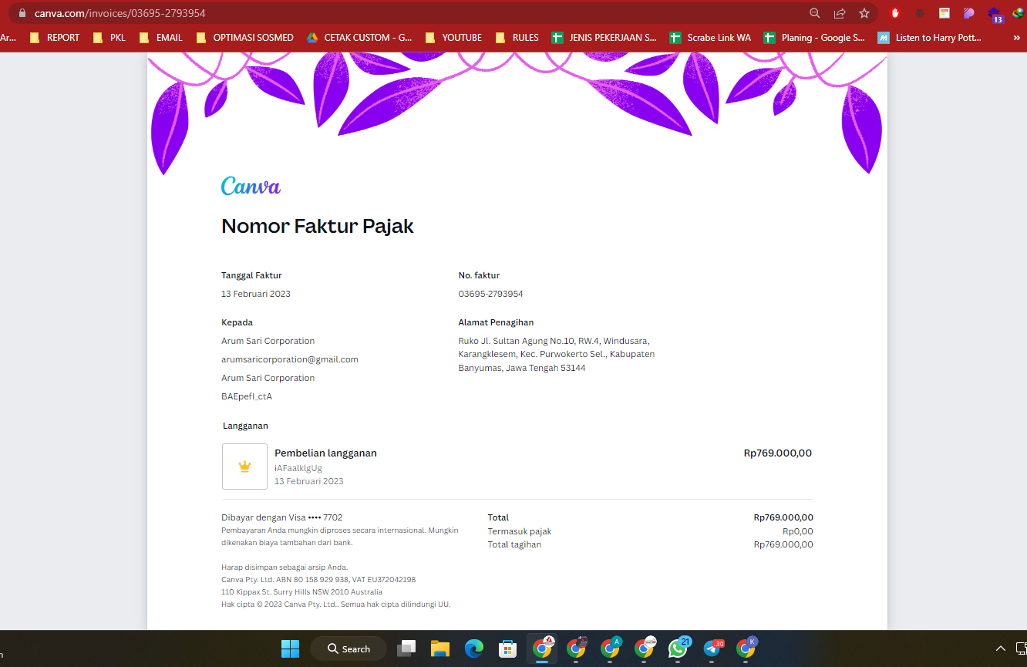Click the invoice date below Tanggal Faktur
The height and width of the screenshot is (667, 1027).
256,294
